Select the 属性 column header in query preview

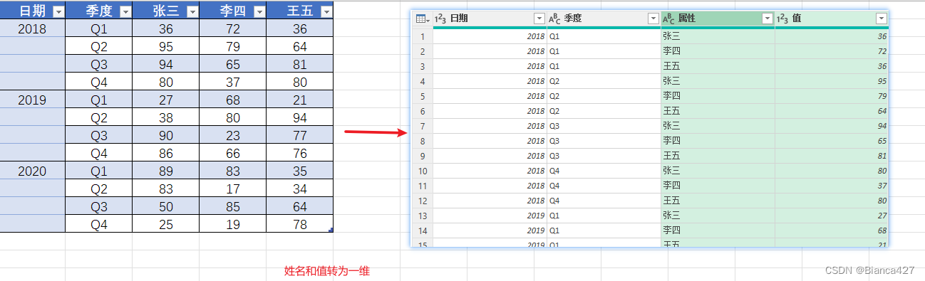click(x=718, y=18)
